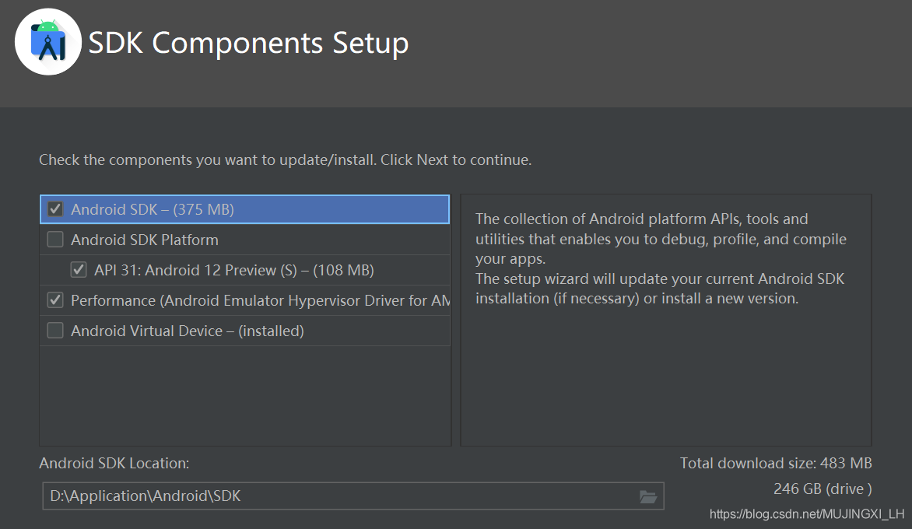Click inside the Android SDK Location path field
Image resolution: width=912 pixels, height=529 pixels.
(x=335, y=496)
